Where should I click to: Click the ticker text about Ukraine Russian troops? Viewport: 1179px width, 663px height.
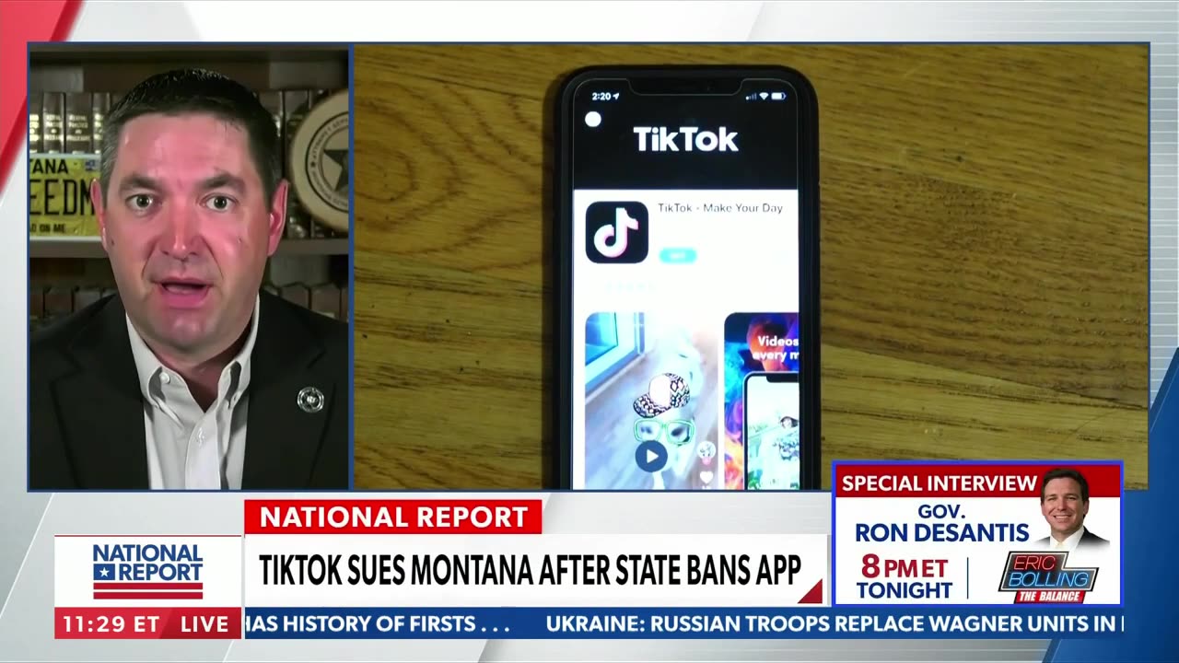point(835,623)
